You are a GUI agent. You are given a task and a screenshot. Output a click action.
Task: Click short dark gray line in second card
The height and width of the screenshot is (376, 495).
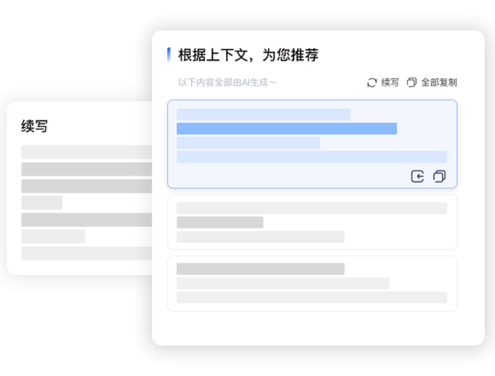coord(220,222)
